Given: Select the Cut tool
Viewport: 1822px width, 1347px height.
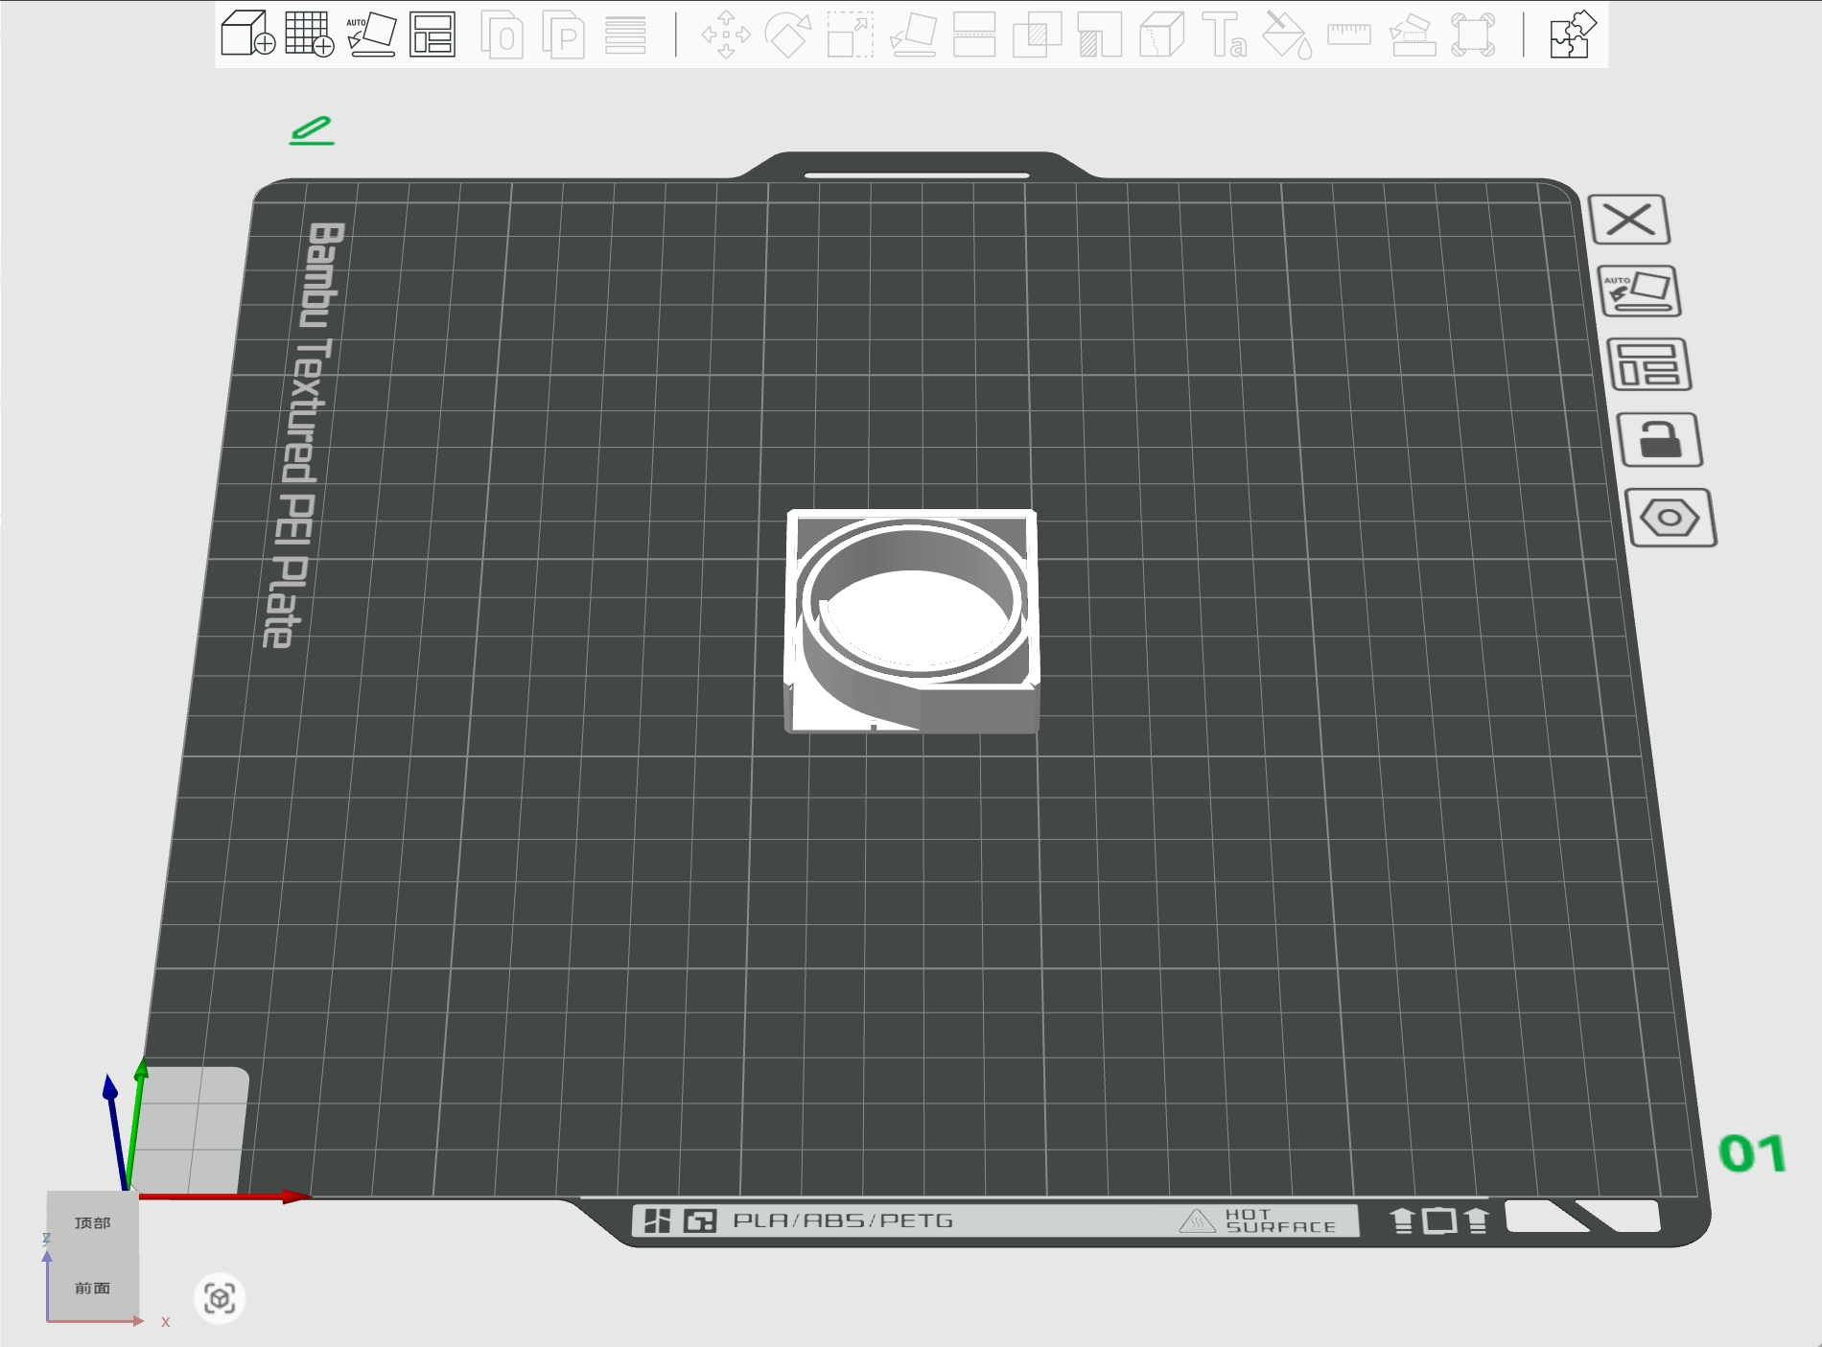Looking at the screenshot, I should click(x=974, y=35).
